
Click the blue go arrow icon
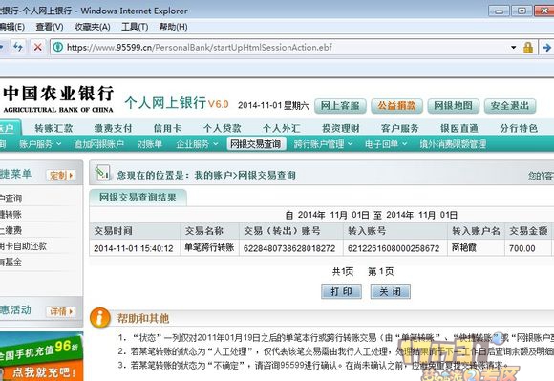tap(546, 48)
